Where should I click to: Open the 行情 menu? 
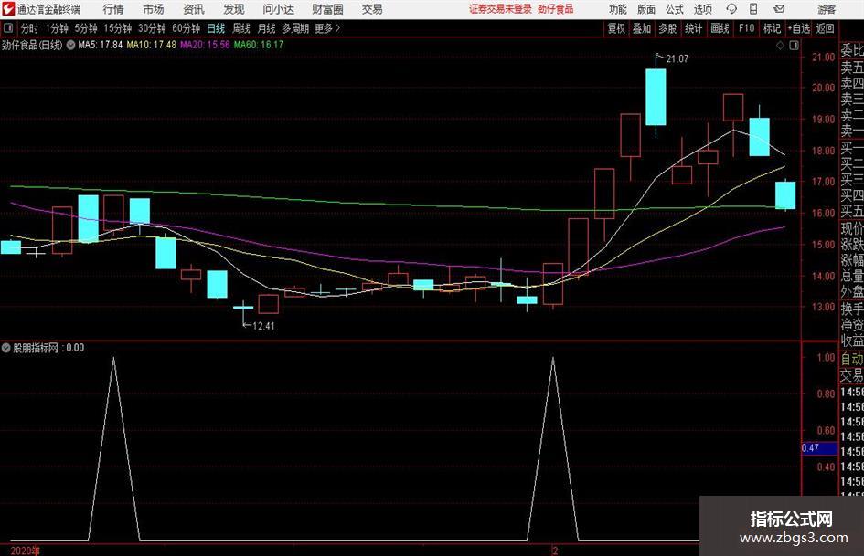113,9
